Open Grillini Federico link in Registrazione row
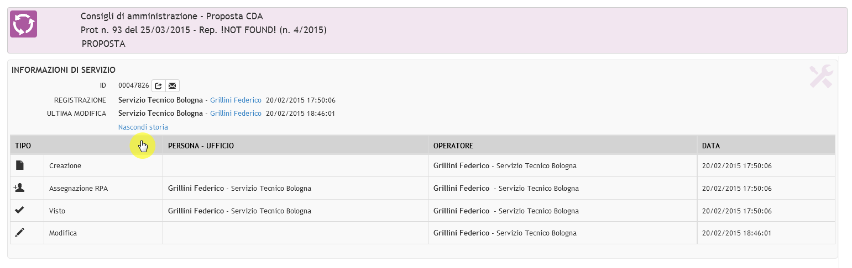Screen dimensions: 852x268 pyautogui.click(x=236, y=100)
